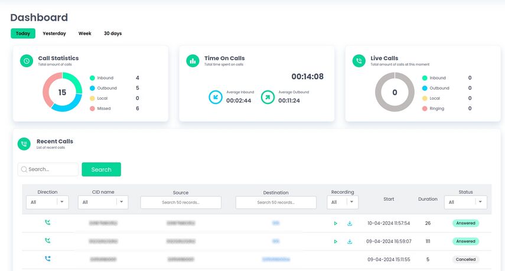Click the Average Outbound arrow icon
The image size is (505, 271).
pyautogui.click(x=268, y=97)
